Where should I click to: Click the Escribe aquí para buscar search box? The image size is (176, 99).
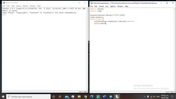point(28,97)
